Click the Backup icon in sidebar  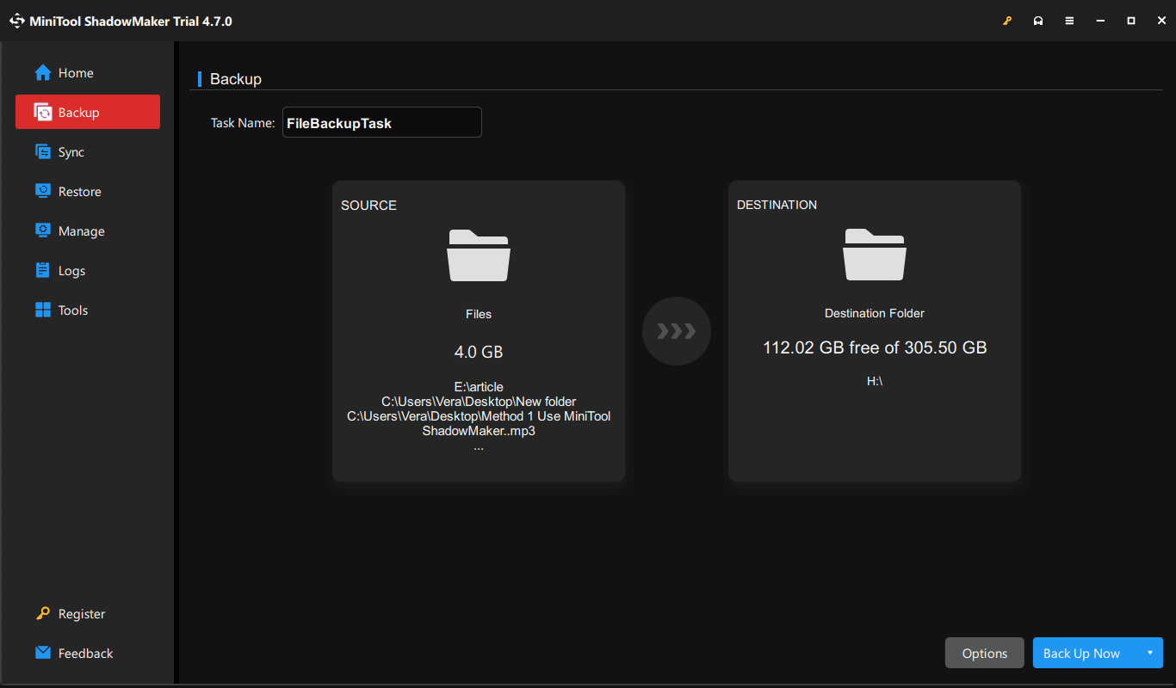[43, 113]
